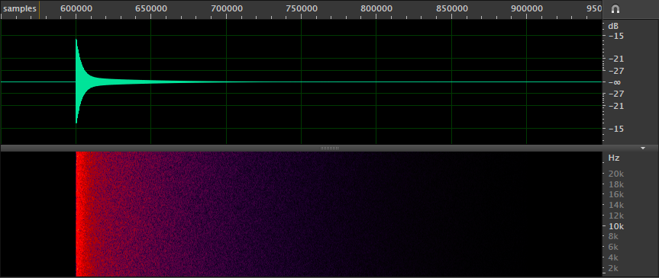This screenshot has width=659, height=278.
Task: Click the 20k frequency scale value
Action: (615, 174)
